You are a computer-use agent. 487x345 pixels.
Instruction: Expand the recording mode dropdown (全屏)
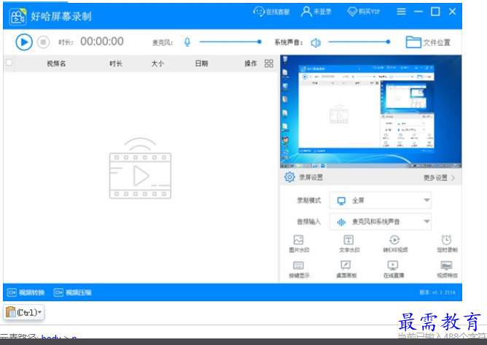[x=380, y=201]
